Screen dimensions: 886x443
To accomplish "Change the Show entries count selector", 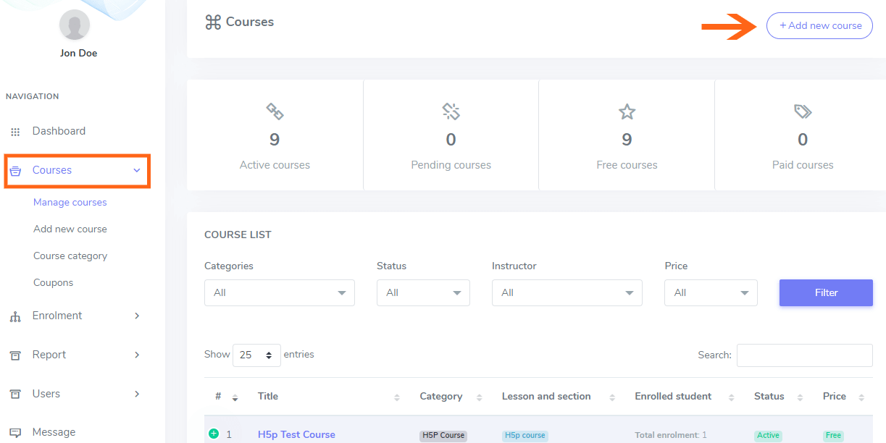I will [256, 355].
